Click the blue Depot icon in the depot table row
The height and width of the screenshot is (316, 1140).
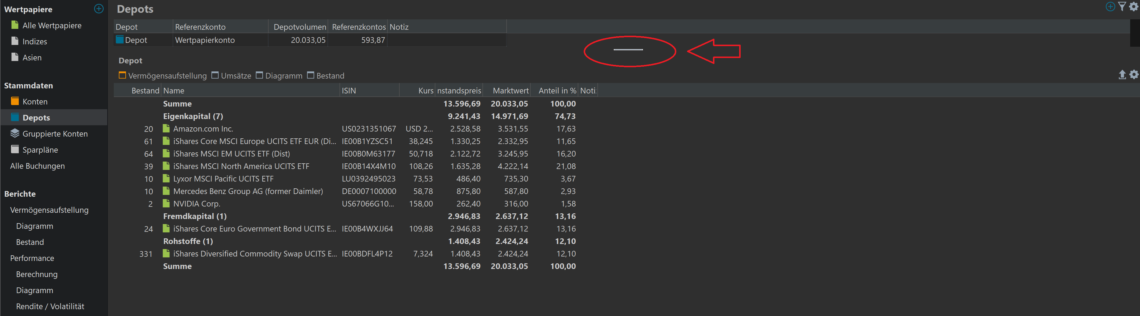[119, 40]
